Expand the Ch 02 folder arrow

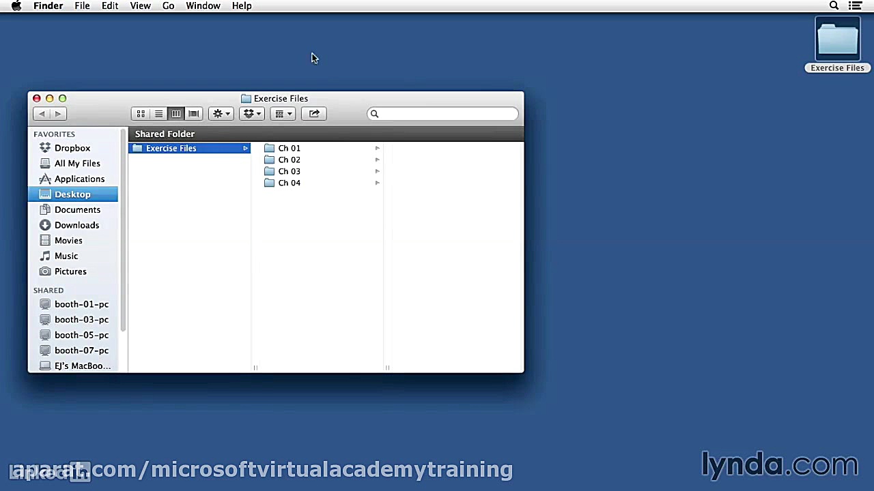(377, 160)
